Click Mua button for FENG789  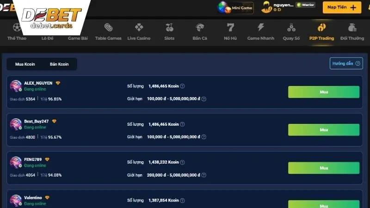(x=324, y=168)
